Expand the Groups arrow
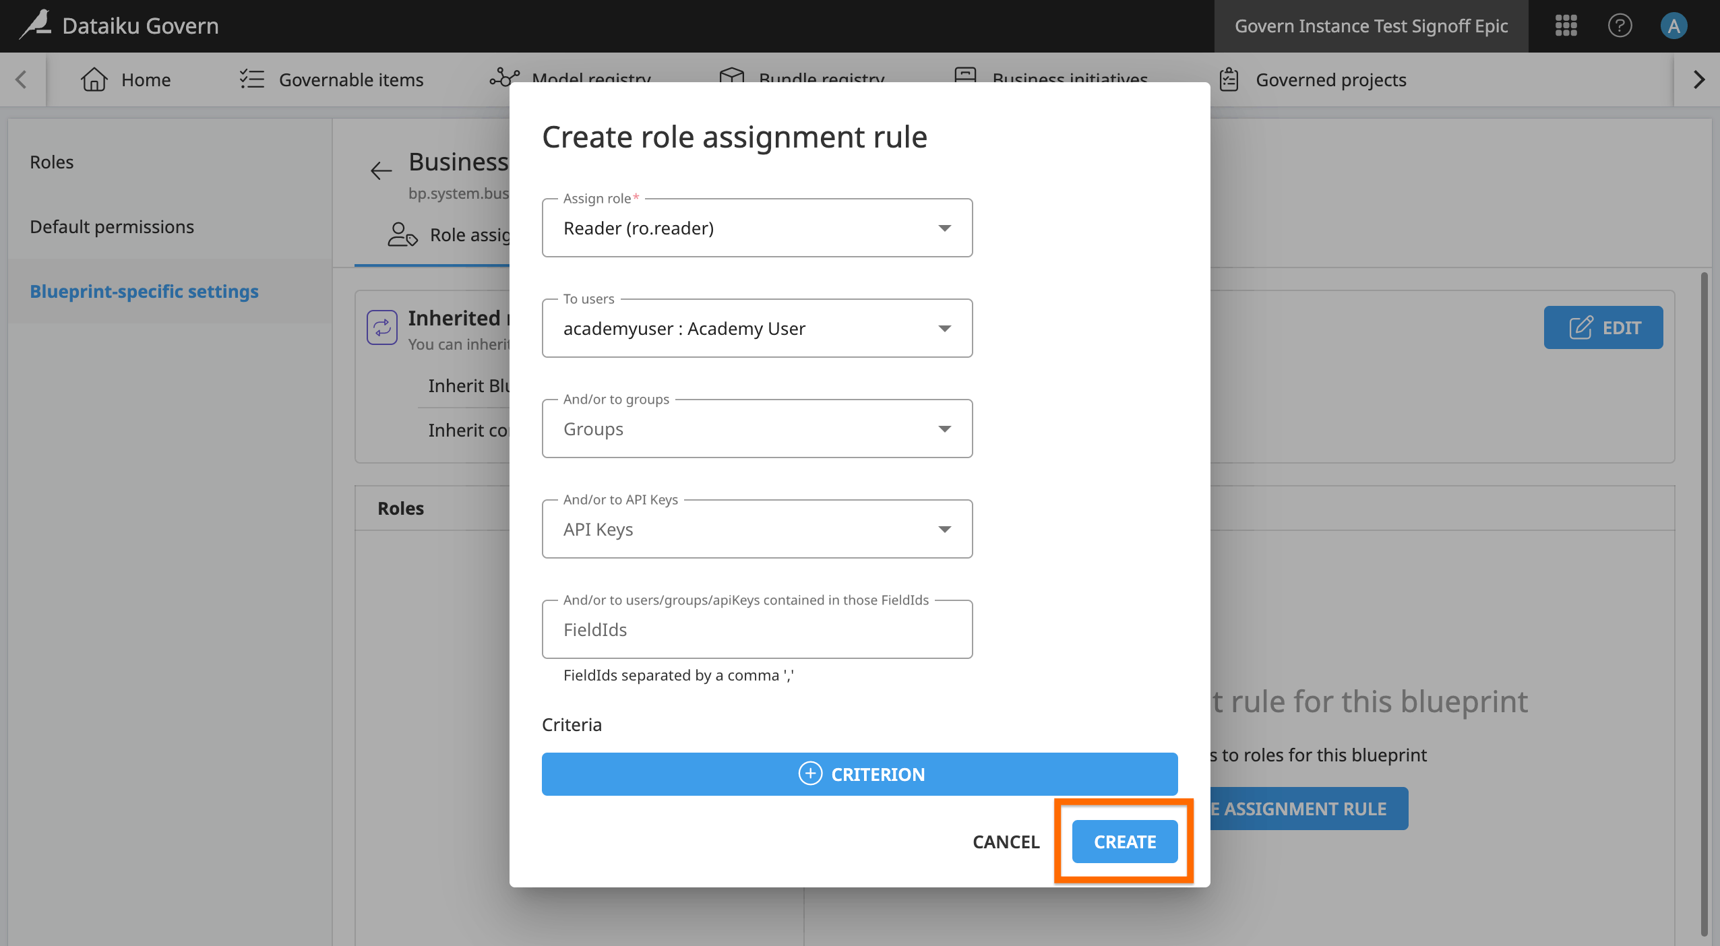 (x=945, y=429)
